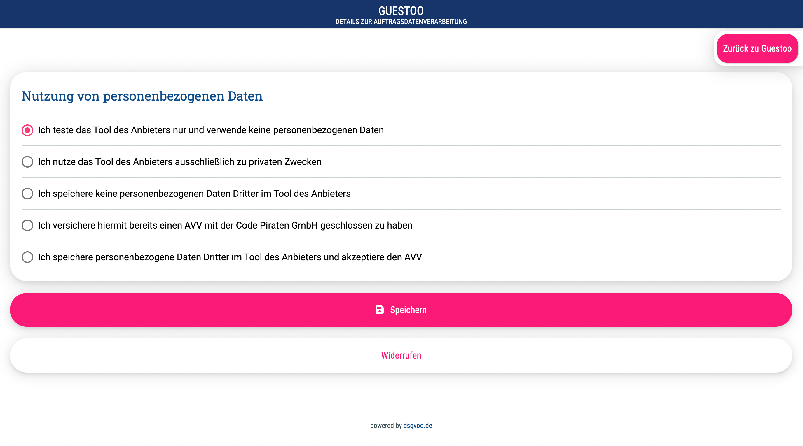Viewport: 803px width, 446px height.
Task: Click the Speichern save button
Action: 401,310
